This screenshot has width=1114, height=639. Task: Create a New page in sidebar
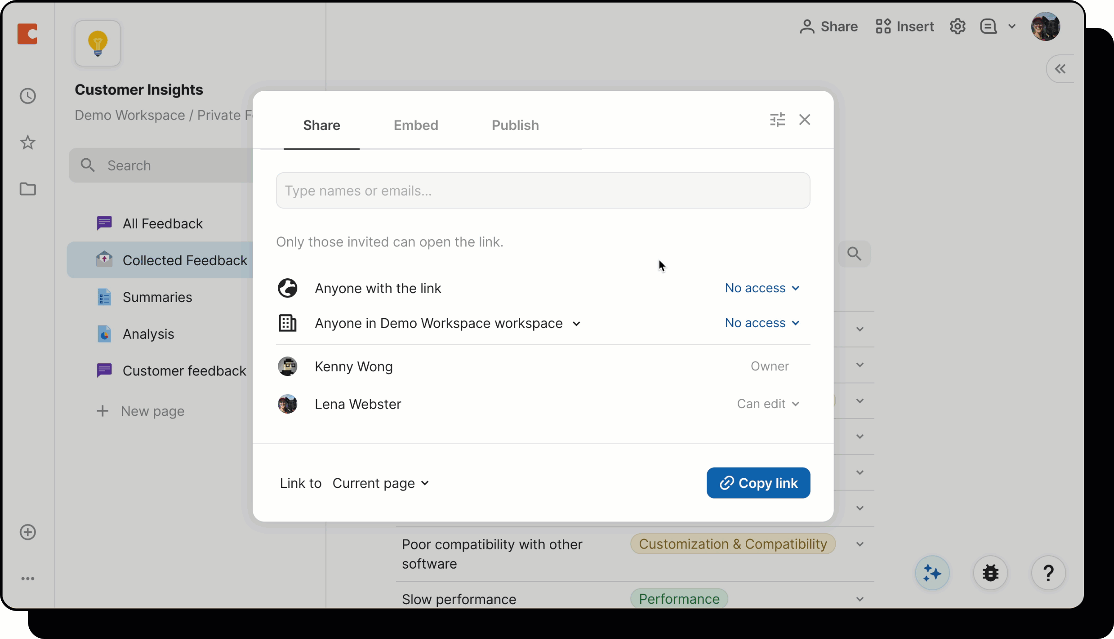tap(140, 411)
